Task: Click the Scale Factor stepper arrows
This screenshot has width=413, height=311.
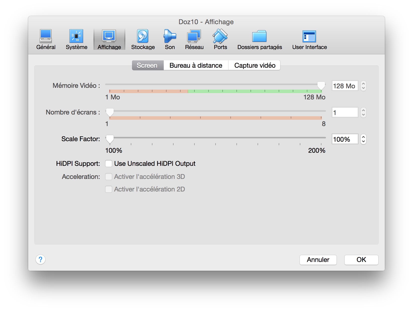Action: click(x=363, y=139)
